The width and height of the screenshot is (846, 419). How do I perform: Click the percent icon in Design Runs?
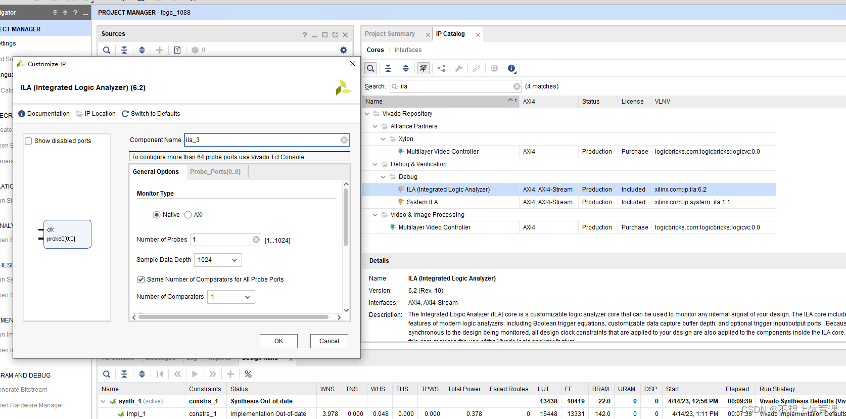pos(248,374)
